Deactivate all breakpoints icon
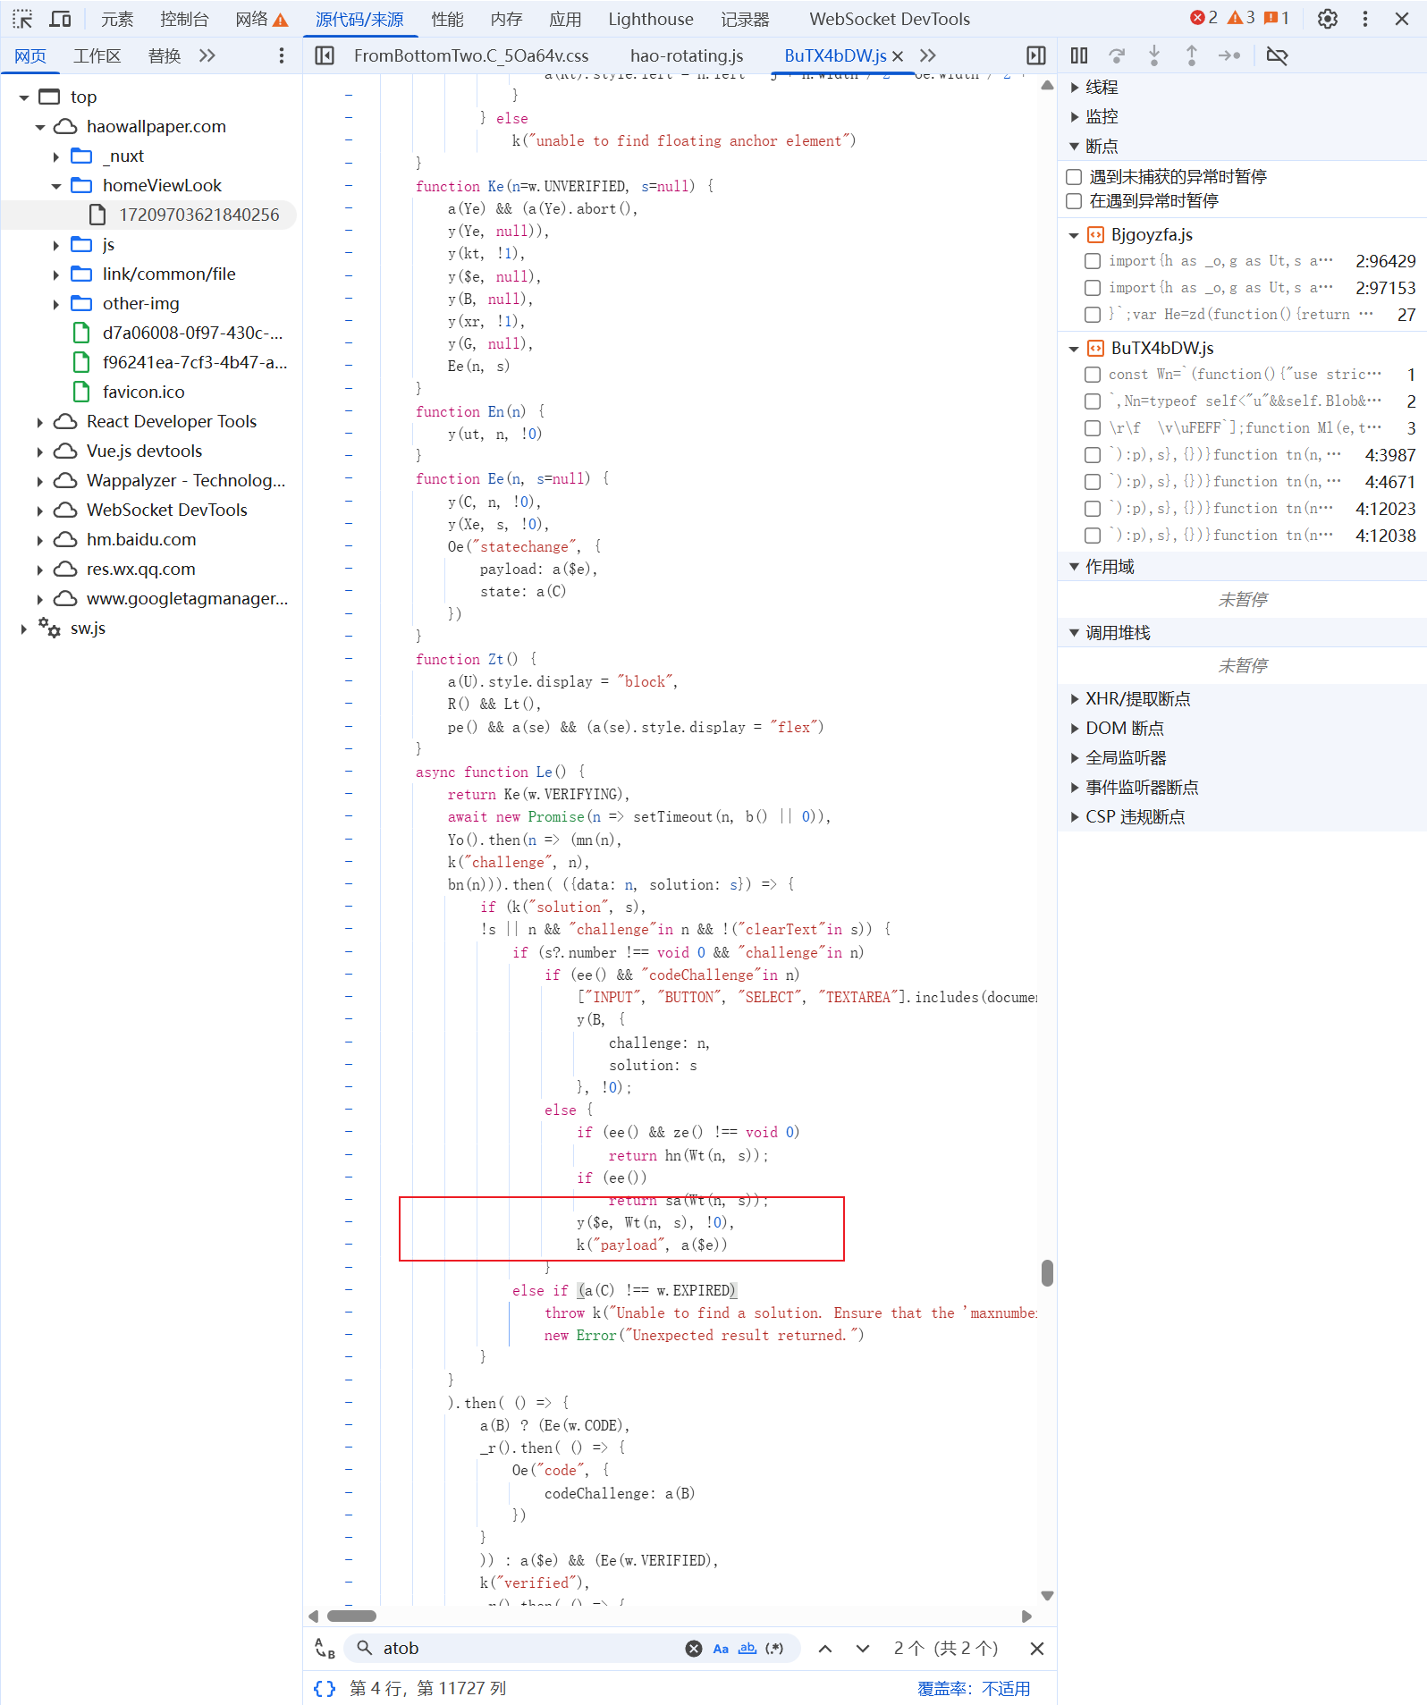The image size is (1427, 1705). [1277, 55]
